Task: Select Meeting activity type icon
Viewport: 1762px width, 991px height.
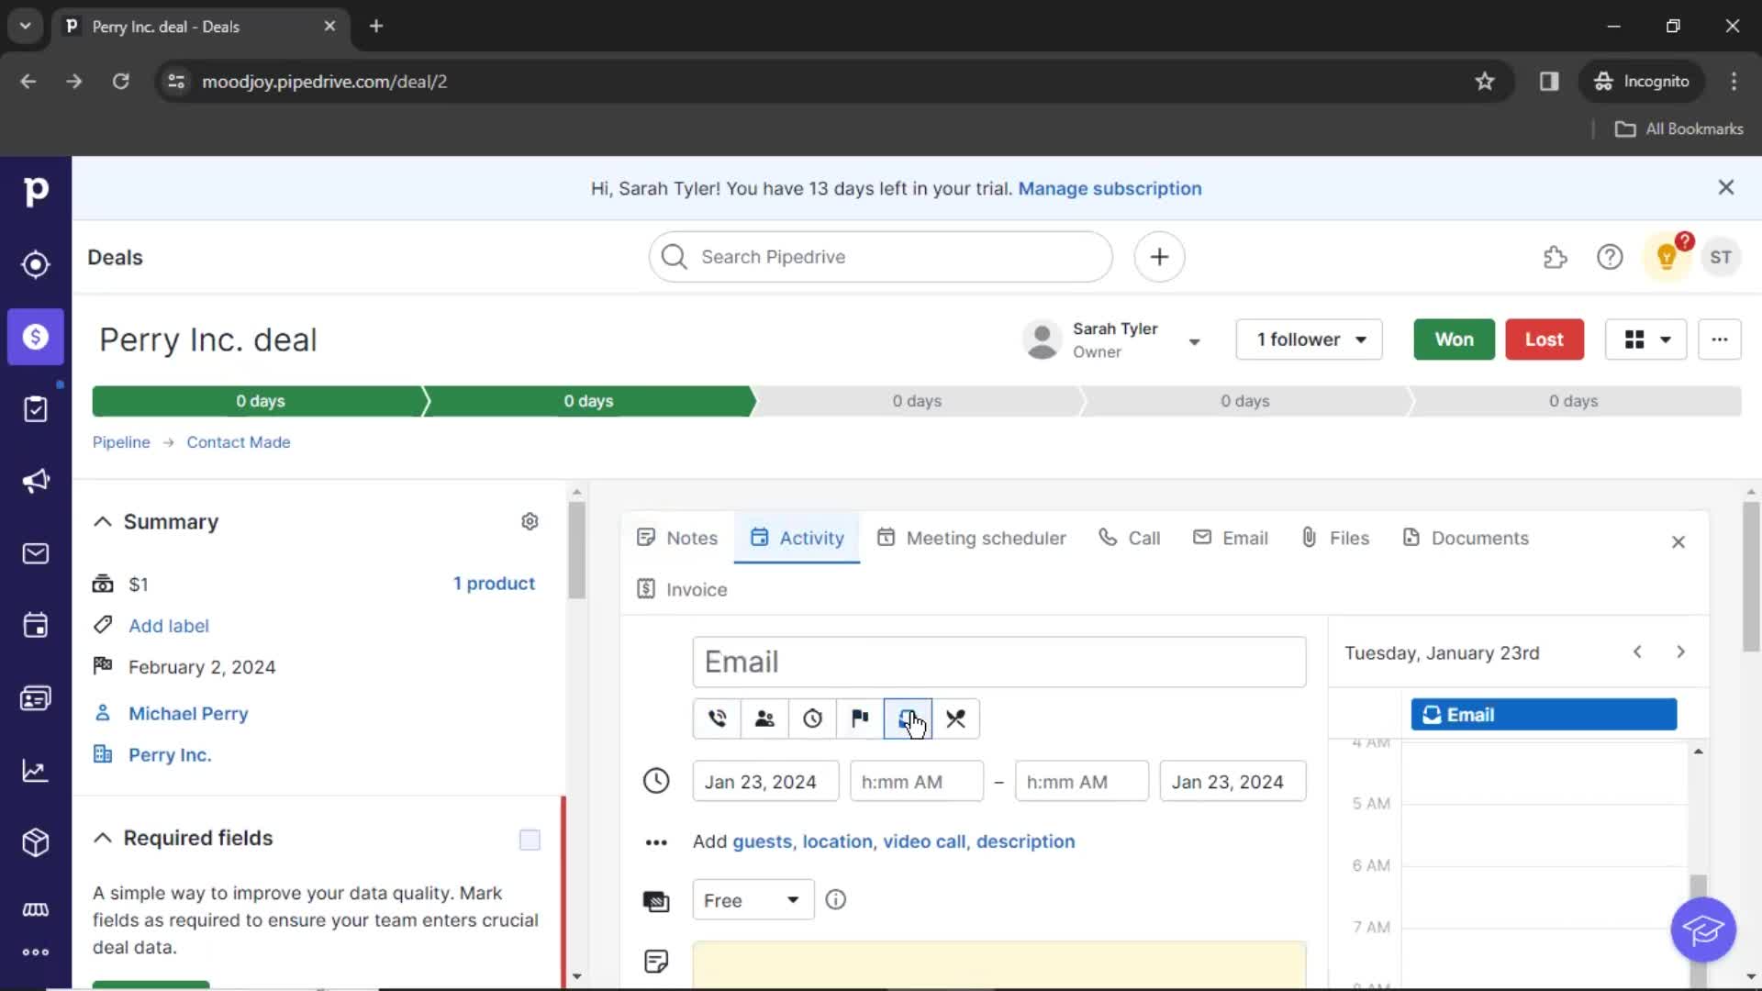Action: pyautogui.click(x=764, y=718)
